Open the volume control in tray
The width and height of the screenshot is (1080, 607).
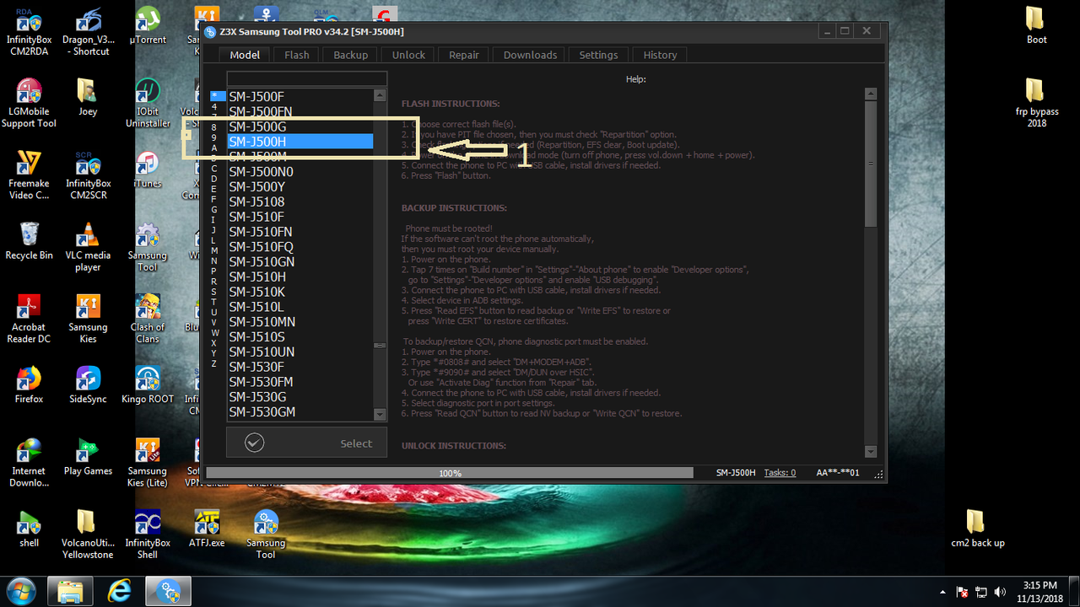1000,592
